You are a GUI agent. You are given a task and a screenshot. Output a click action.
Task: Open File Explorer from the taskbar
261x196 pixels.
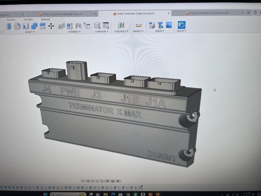click(106, 194)
